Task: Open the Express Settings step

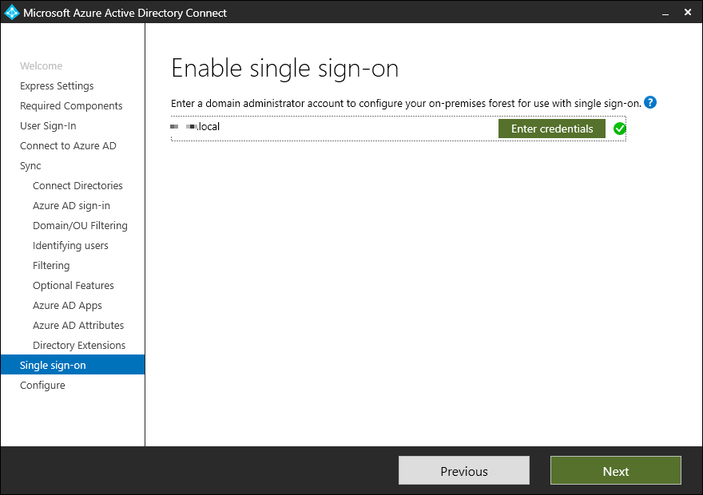Action: [57, 86]
